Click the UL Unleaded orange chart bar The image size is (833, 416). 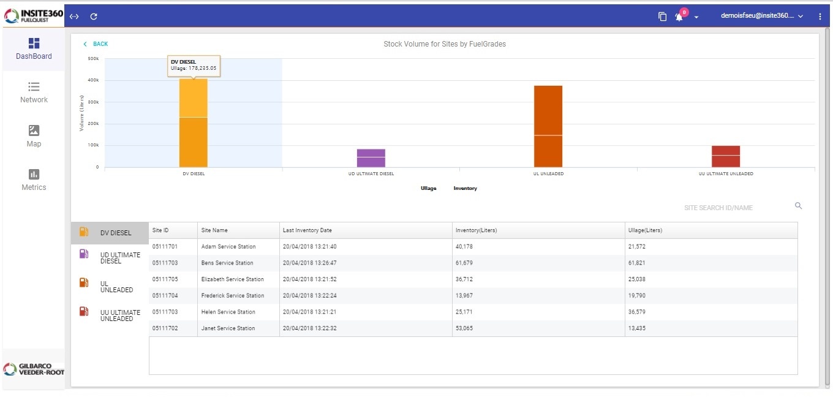(x=548, y=126)
